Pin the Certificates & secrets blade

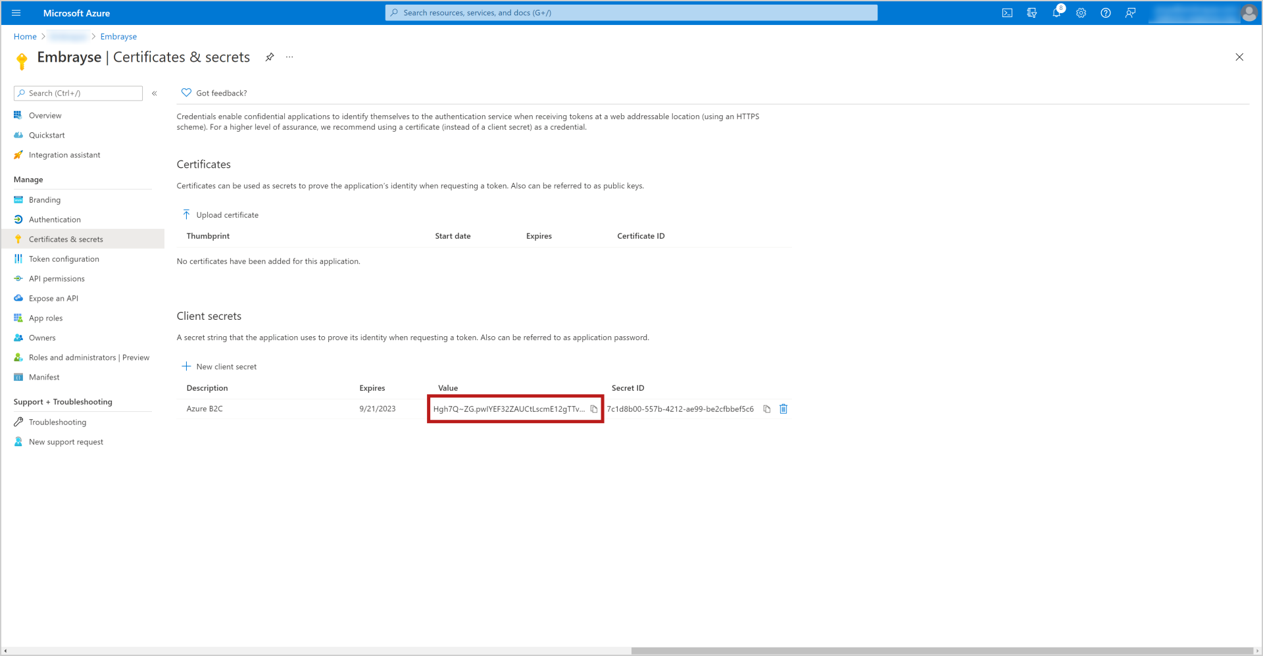coord(270,57)
